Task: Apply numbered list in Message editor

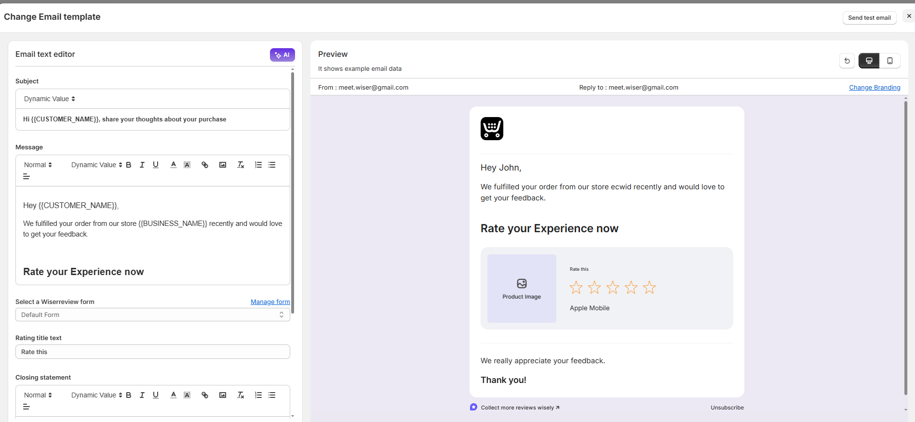Action: [258, 165]
